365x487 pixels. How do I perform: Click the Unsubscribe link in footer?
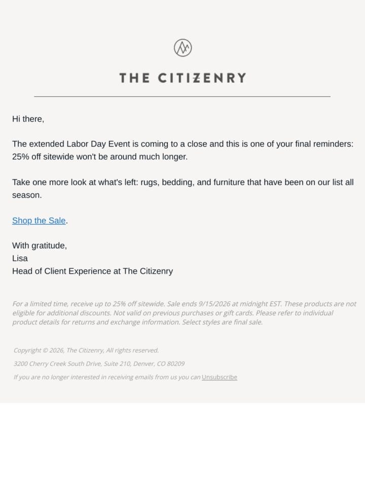219,377
